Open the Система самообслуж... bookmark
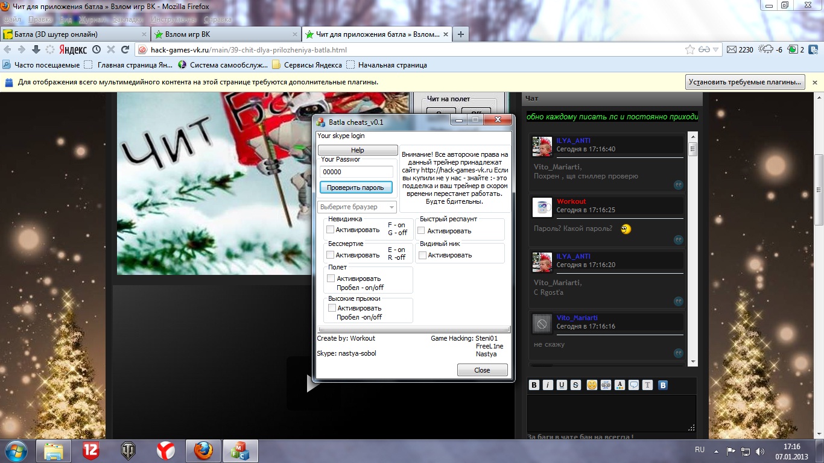Screen dimensions: 824x463 (223, 65)
